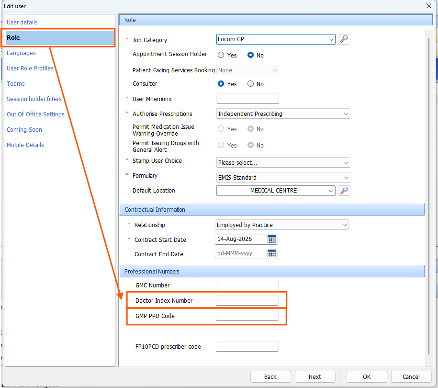Go to Out Of Office Settings

[x=35, y=114]
